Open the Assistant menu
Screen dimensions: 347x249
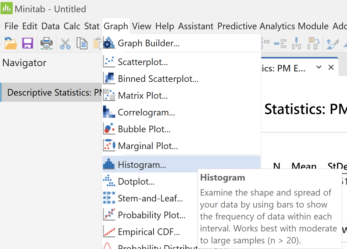coord(196,26)
